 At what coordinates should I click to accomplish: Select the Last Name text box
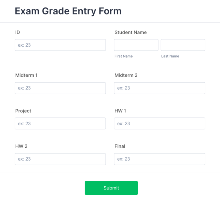(x=183, y=45)
